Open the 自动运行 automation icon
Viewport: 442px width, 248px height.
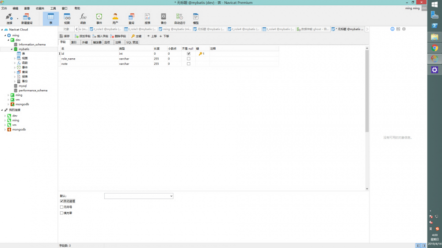pyautogui.click(x=179, y=19)
